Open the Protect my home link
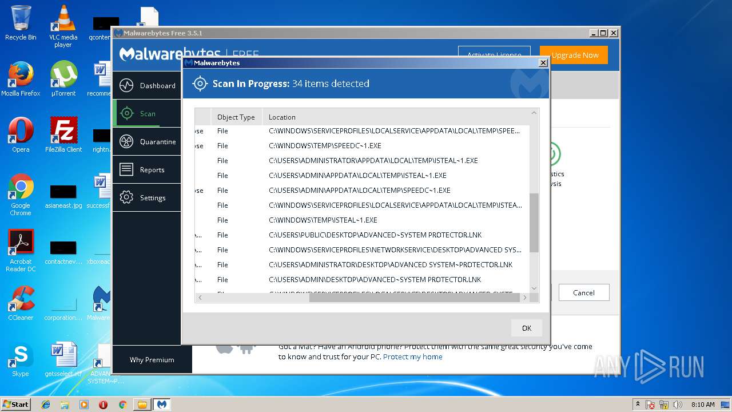Image resolution: width=732 pixels, height=412 pixels. [412, 356]
